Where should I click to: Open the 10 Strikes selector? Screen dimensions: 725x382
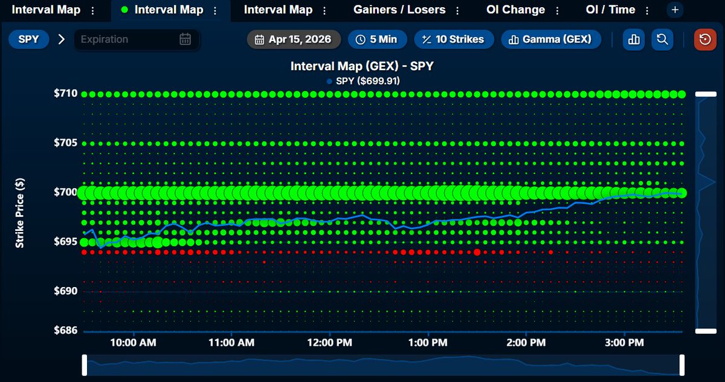(x=454, y=39)
